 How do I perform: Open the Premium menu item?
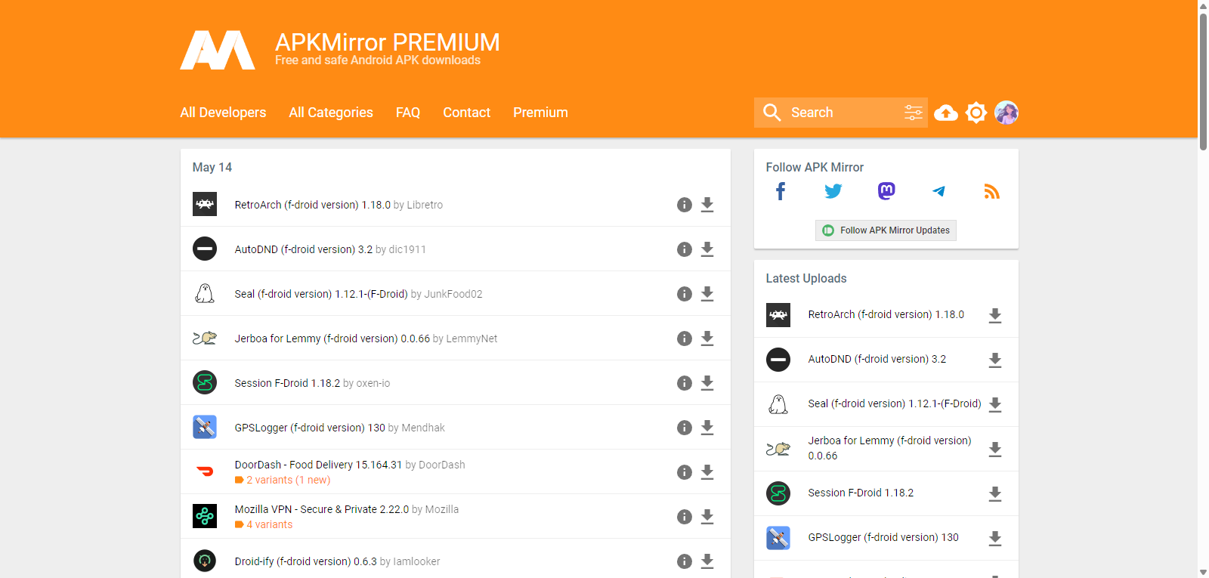[x=540, y=113]
